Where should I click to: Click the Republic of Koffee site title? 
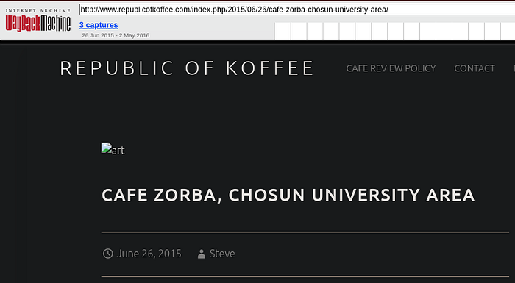coord(187,68)
